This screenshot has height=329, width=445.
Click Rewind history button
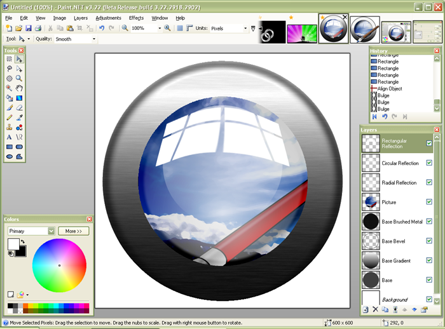374,117
